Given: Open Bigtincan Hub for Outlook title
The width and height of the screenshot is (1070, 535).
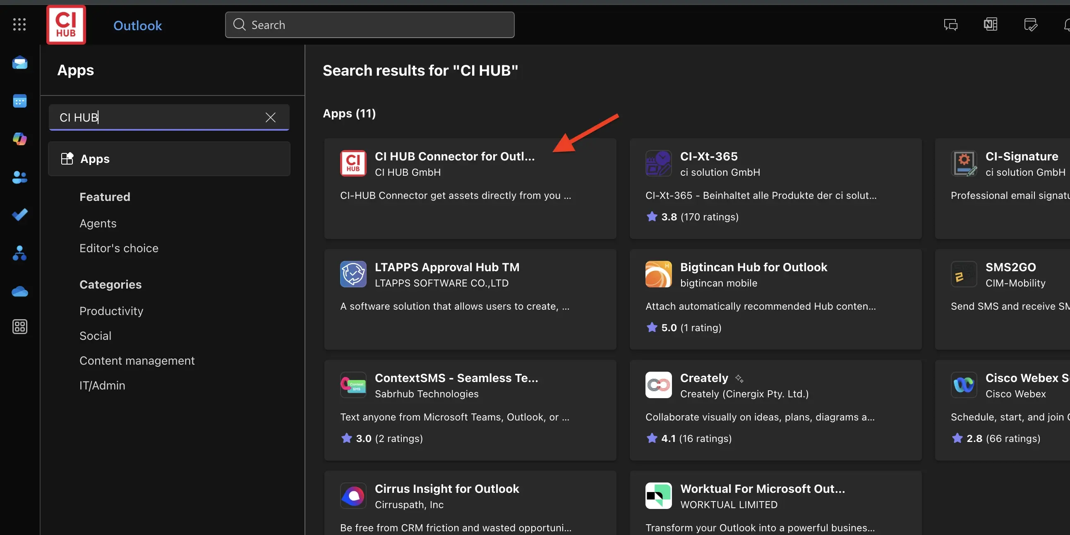Looking at the screenshot, I should pyautogui.click(x=753, y=267).
